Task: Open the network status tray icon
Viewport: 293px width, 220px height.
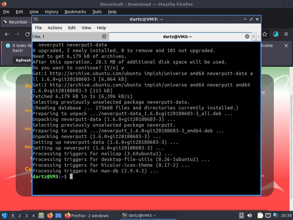Action: click(x=268, y=215)
